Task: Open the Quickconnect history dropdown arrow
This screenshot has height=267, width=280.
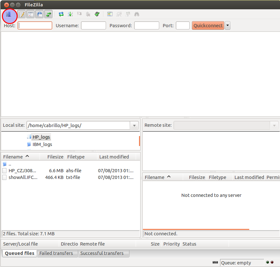Action: (x=227, y=26)
